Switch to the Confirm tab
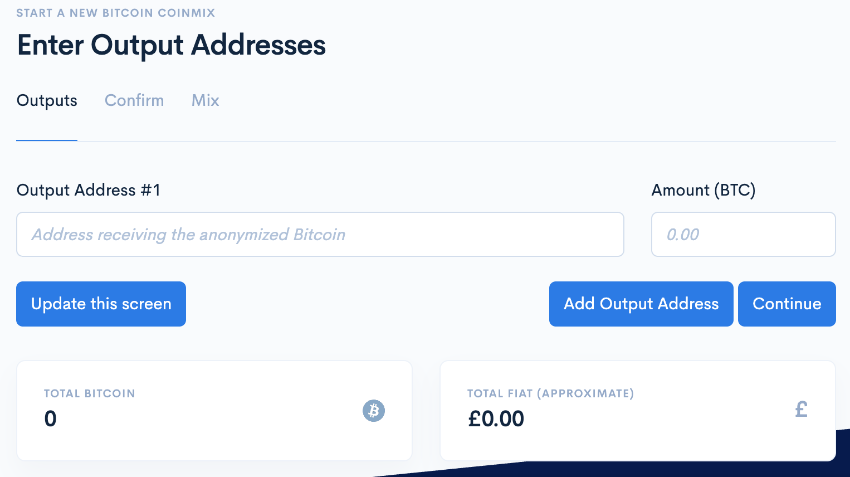850x477 pixels. (134, 101)
